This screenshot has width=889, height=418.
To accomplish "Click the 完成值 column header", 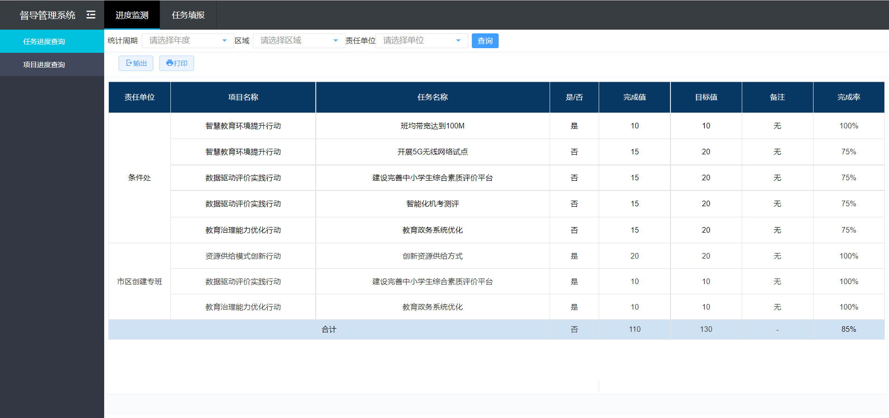I will [x=634, y=97].
